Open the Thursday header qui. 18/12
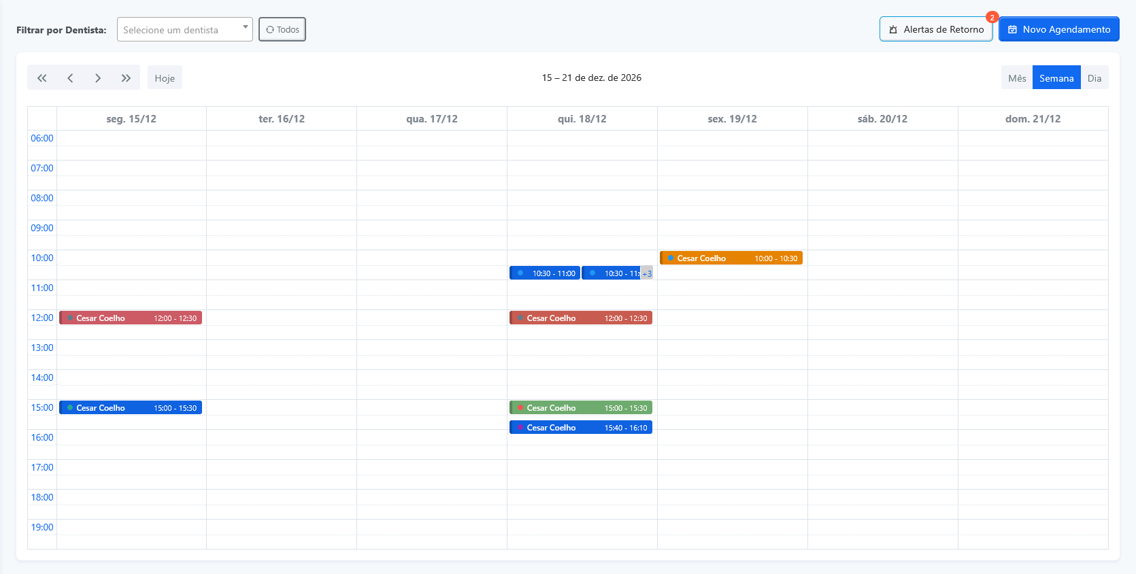 tap(582, 119)
